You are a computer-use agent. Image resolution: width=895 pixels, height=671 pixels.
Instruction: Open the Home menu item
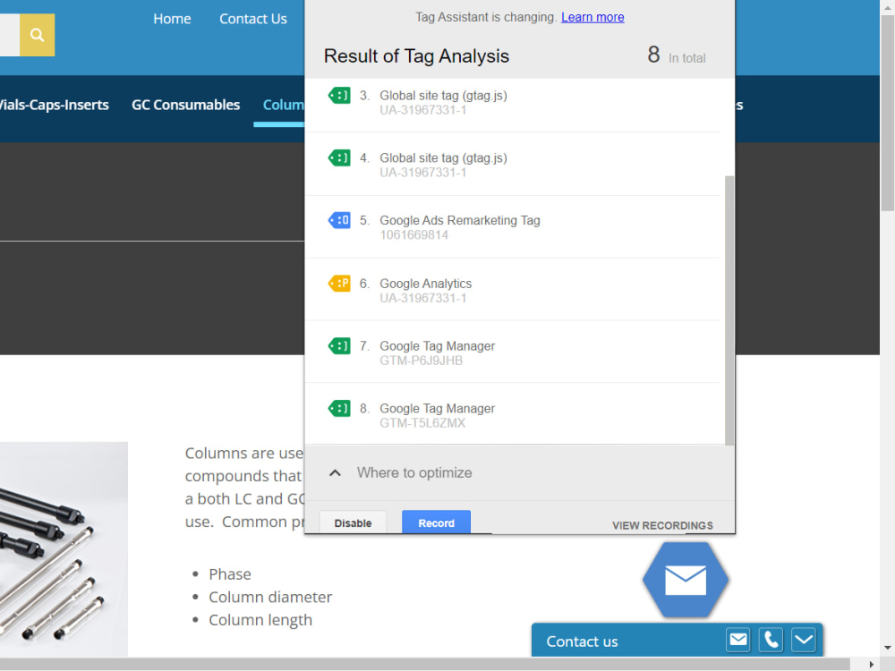(x=172, y=18)
